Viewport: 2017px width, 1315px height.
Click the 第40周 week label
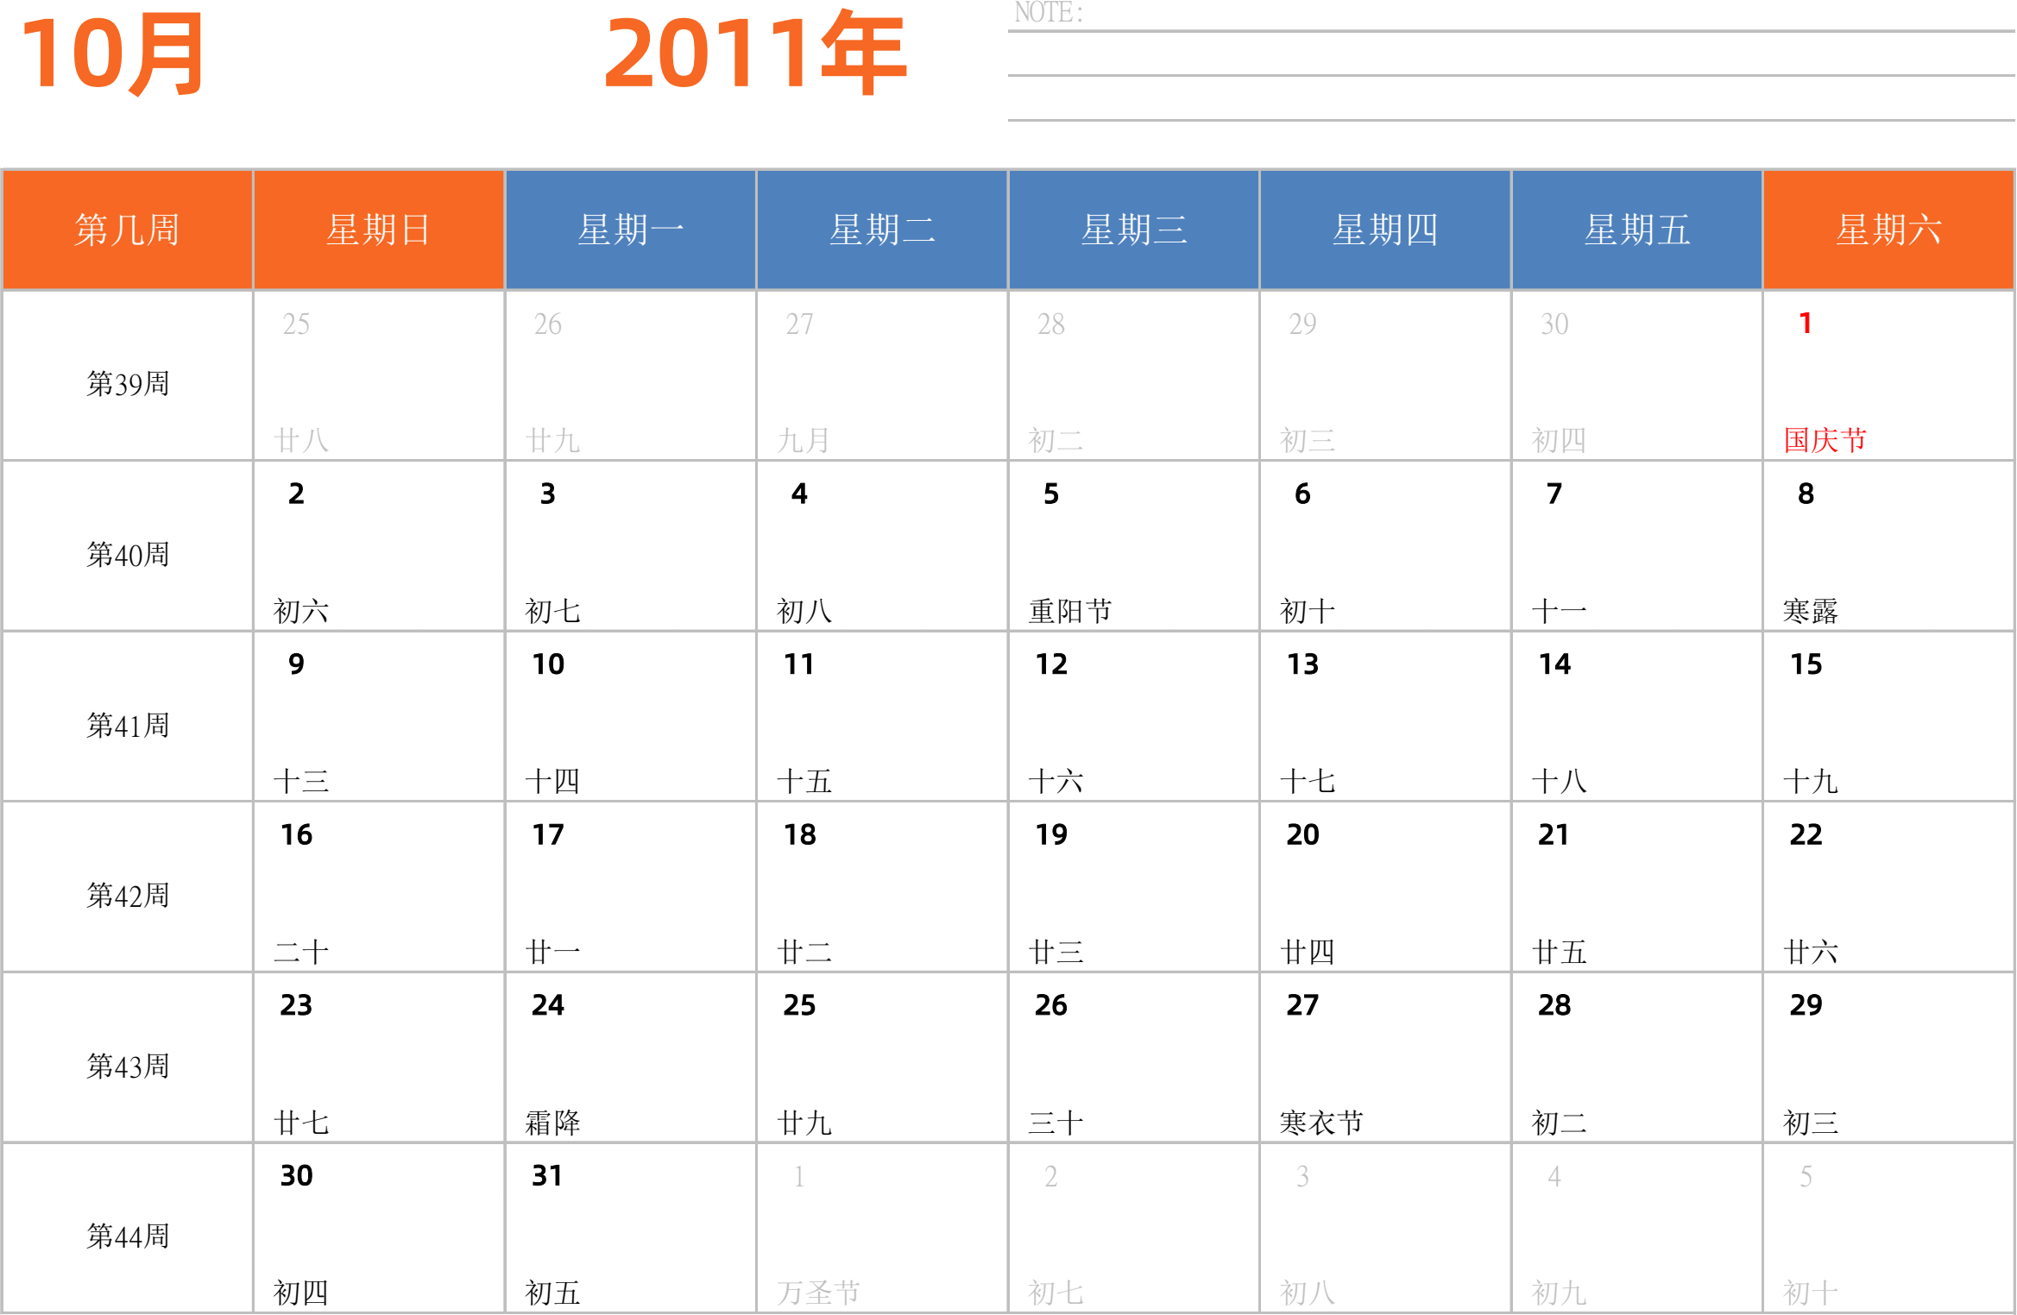click(x=128, y=555)
